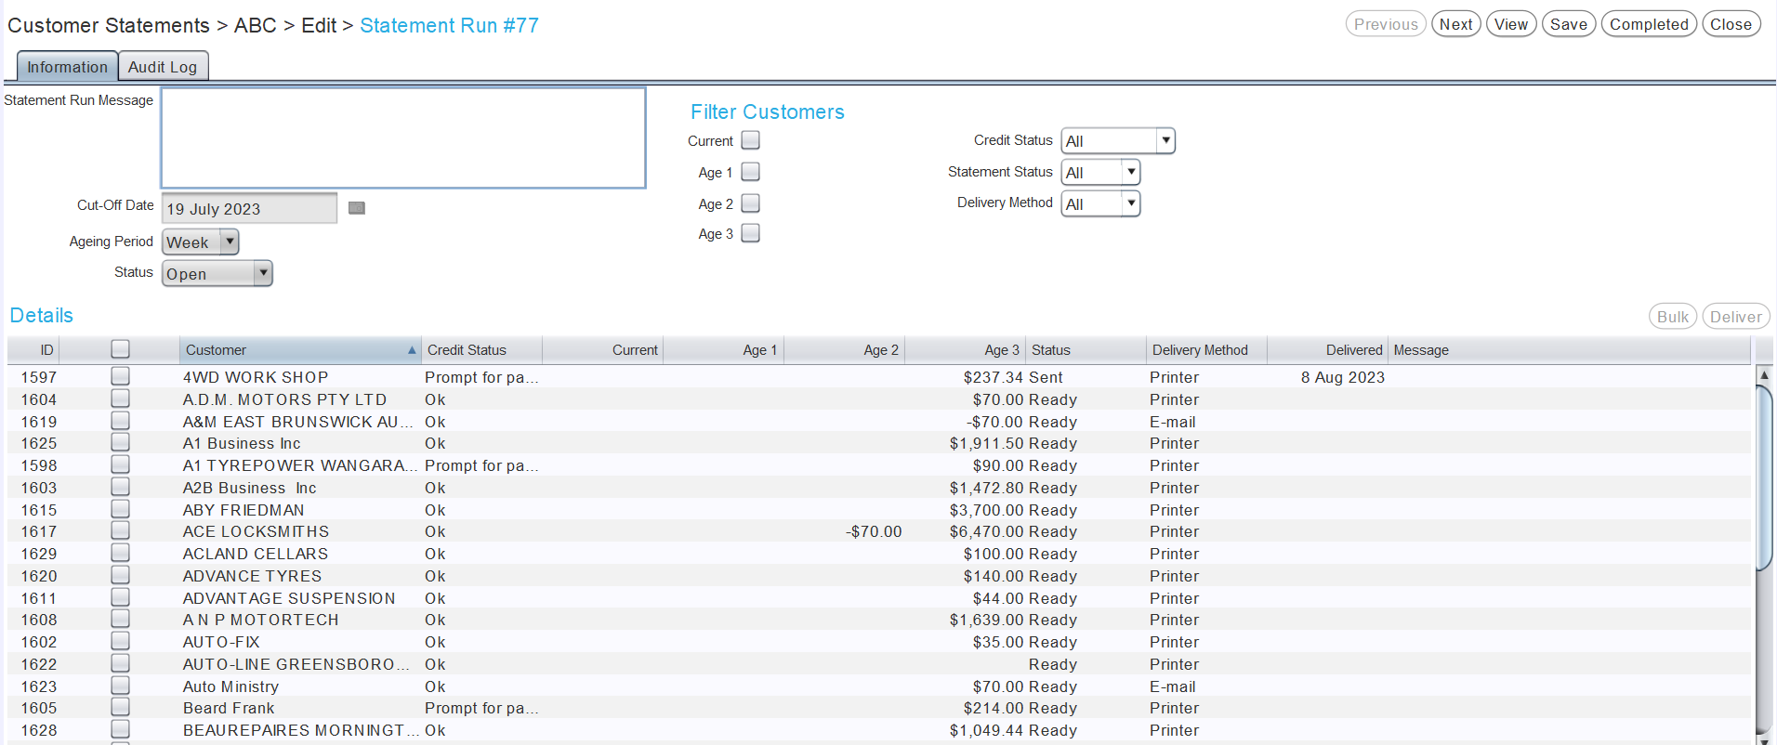1777x745 pixels.
Task: Click the details table vertical scrollbar thumb
Action: click(1764, 477)
